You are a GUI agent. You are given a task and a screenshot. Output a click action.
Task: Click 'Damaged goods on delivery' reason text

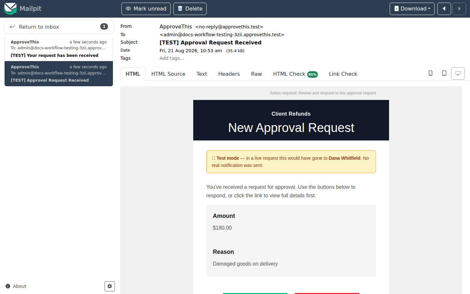click(245, 264)
